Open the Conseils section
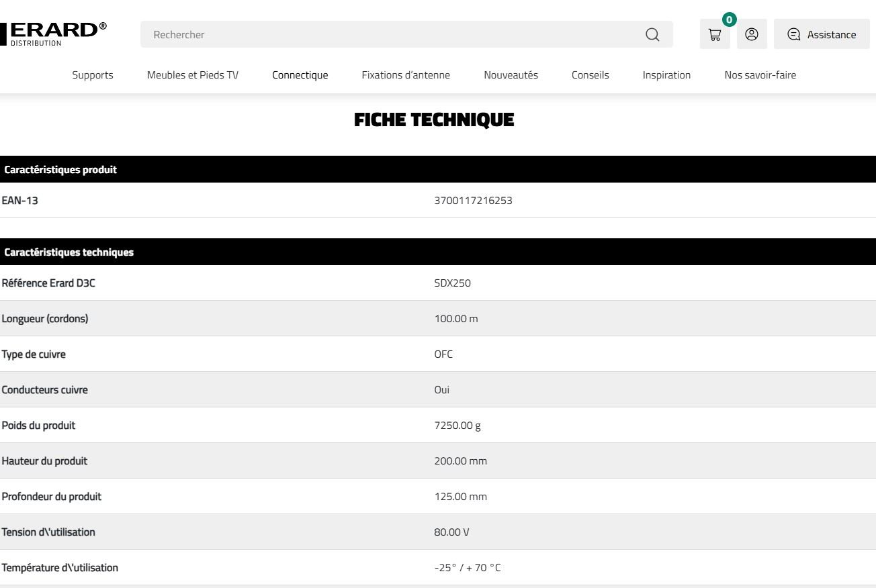The image size is (876, 588). point(590,75)
